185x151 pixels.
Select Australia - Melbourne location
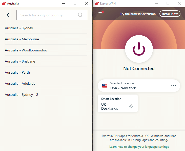46,39
